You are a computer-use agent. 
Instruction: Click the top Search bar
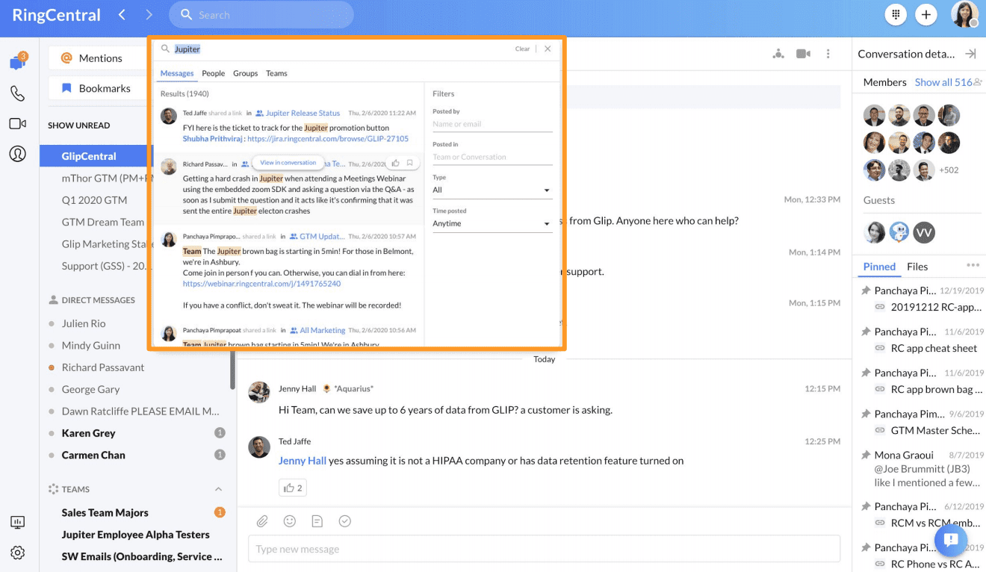pos(261,15)
